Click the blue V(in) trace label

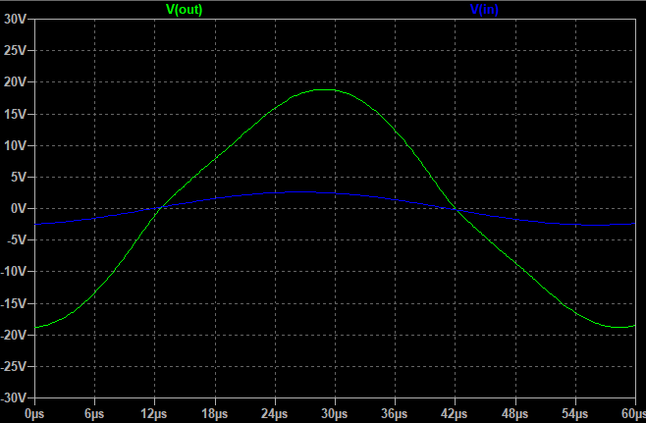[x=484, y=9]
